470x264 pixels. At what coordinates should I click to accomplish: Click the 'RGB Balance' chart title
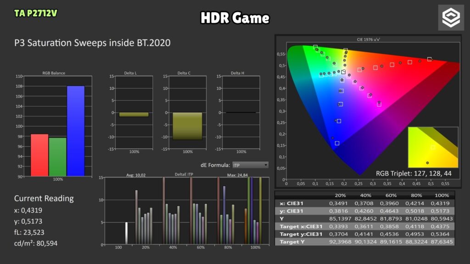click(x=54, y=73)
